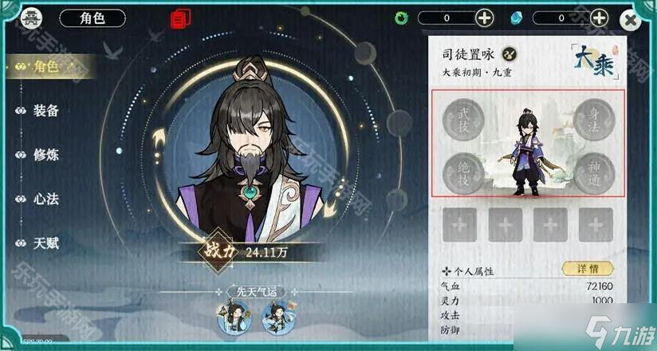
Task: Click the first empty plus slot
Action: point(459,225)
